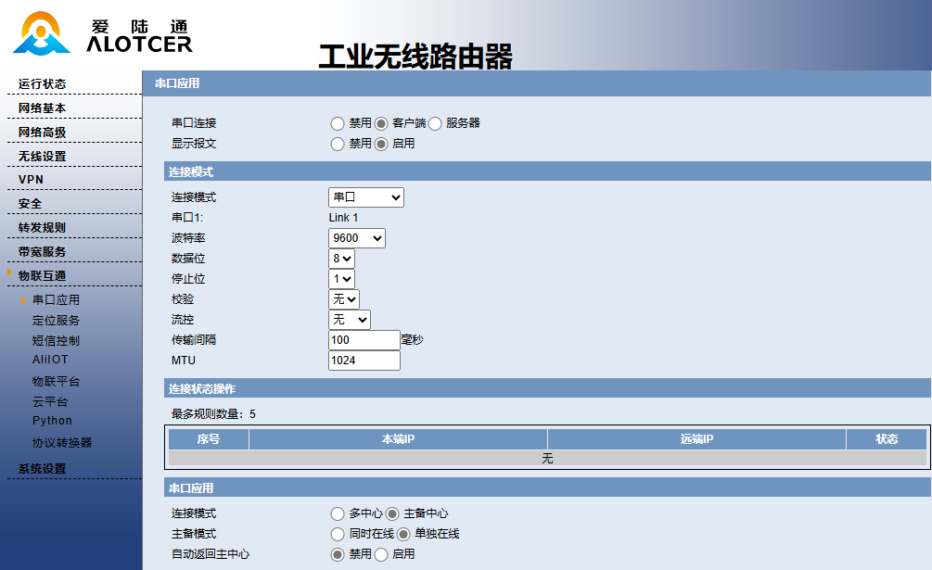
Task: Open the 校验 parity dropdown
Action: tap(345, 298)
